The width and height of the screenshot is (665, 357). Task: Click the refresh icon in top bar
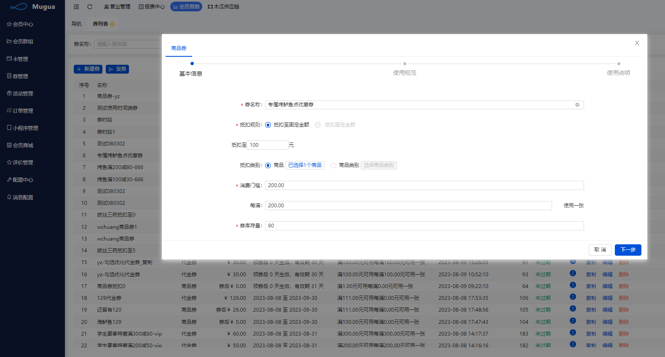[x=90, y=7]
